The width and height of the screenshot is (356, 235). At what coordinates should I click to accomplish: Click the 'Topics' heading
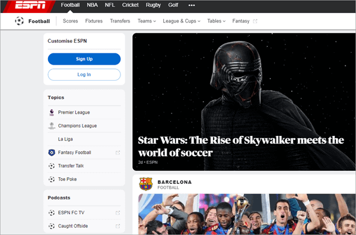(x=56, y=97)
